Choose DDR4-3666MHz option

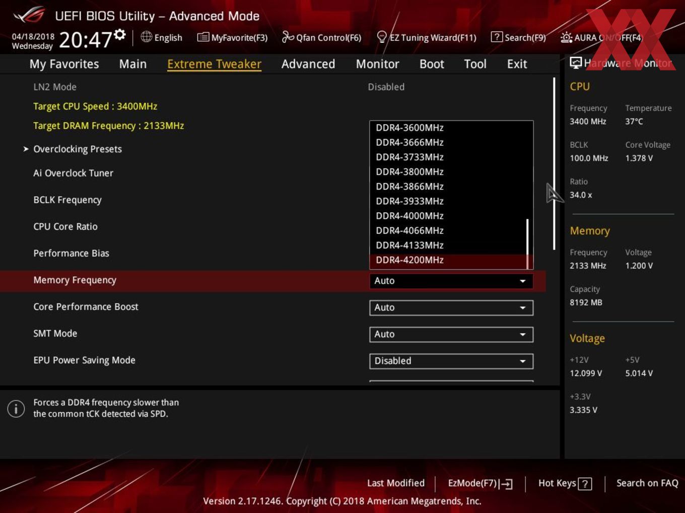tap(448, 142)
